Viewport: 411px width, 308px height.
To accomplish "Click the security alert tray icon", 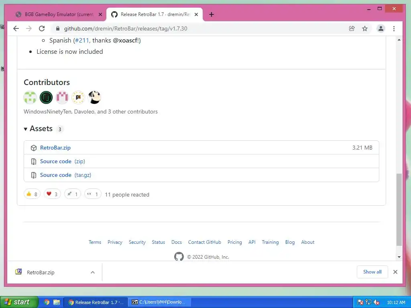I will pyautogui.click(x=360, y=302).
